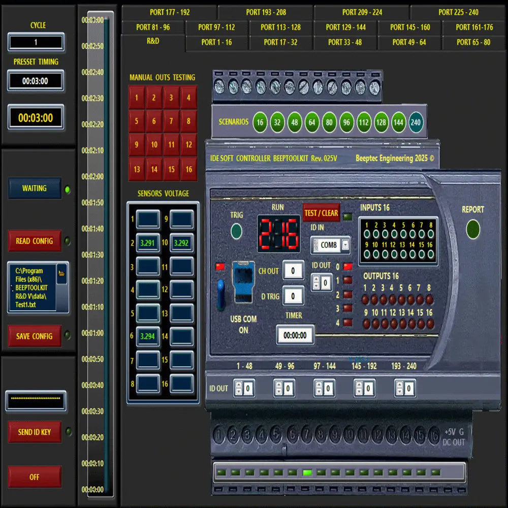Click scenario 96 green circle
This screenshot has height=508, width=508.
click(x=346, y=122)
